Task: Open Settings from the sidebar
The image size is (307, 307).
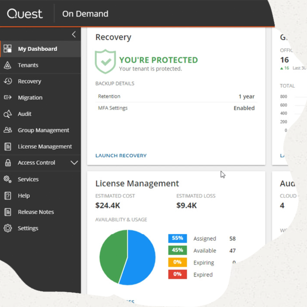Action: (x=40, y=228)
